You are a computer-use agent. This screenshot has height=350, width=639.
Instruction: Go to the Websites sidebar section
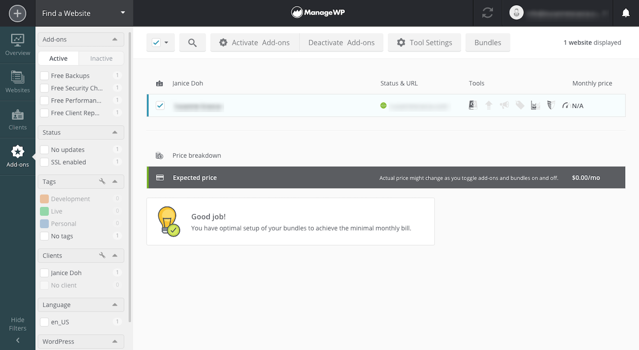click(18, 82)
